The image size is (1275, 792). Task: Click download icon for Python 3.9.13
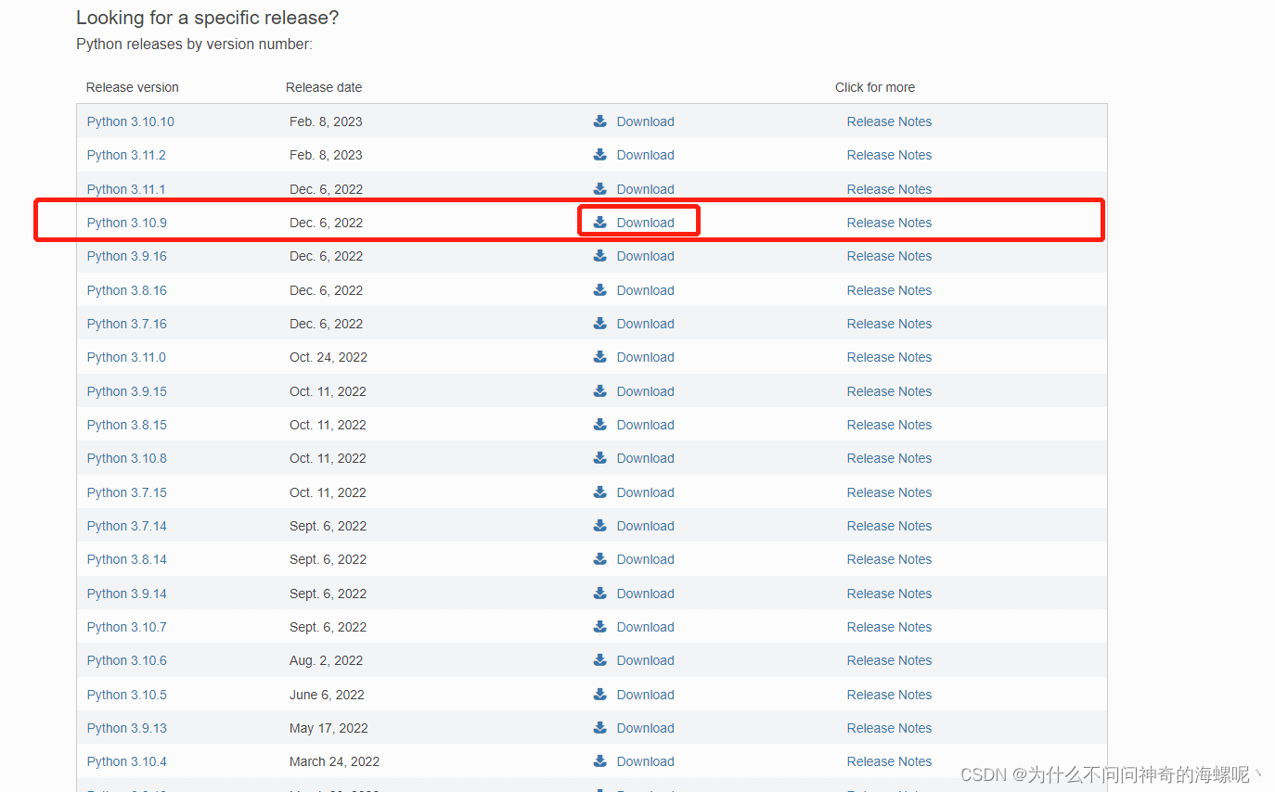[x=600, y=727]
